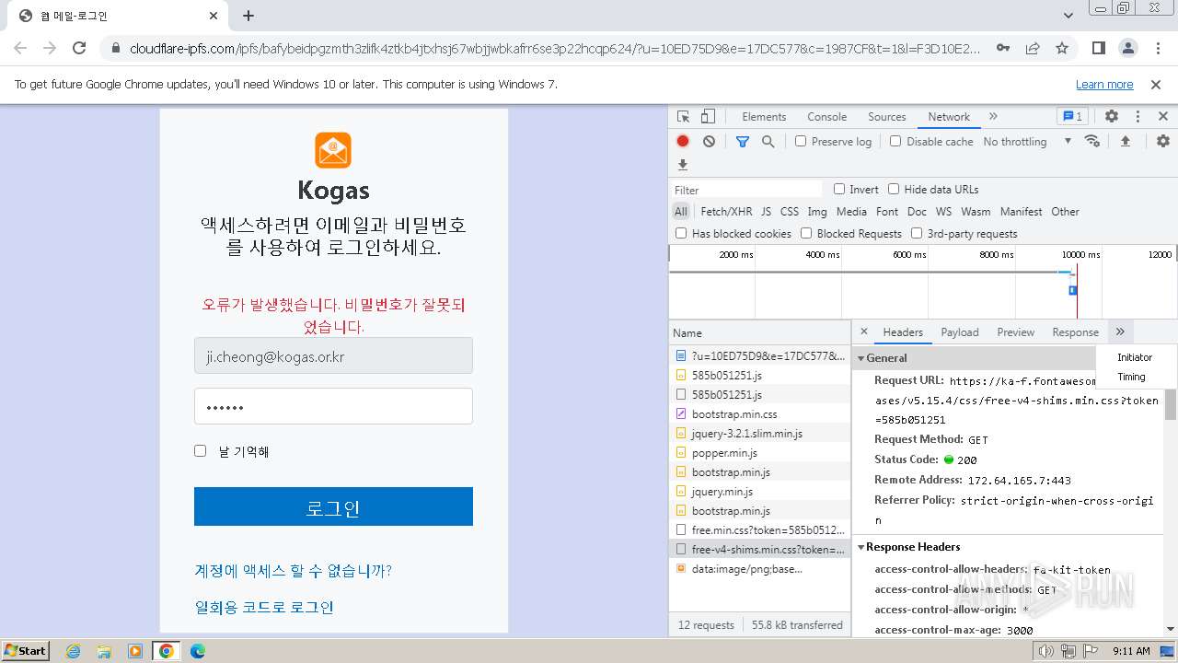Launch Internet Explorer from the taskbar

[73, 651]
